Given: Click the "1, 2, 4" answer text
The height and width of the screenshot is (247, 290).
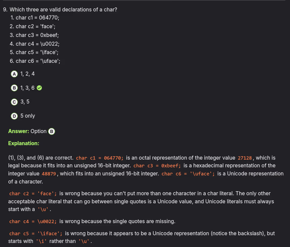Looking at the screenshot, I should [x=28, y=74].
